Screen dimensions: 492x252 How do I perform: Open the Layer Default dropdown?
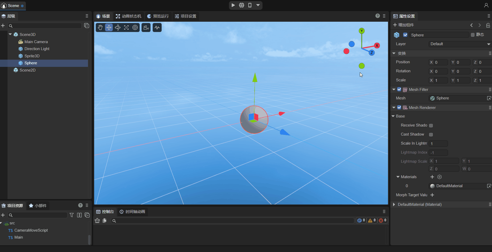(x=460, y=44)
